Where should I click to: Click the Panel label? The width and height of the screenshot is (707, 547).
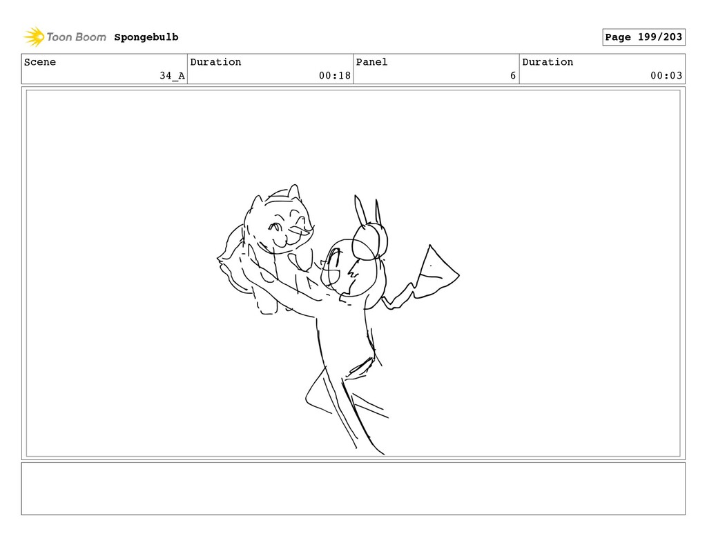pyautogui.click(x=371, y=62)
